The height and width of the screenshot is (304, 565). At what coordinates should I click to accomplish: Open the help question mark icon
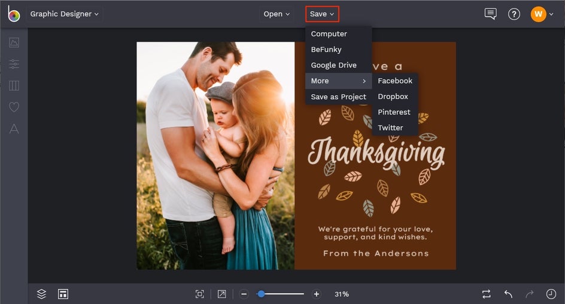click(514, 14)
